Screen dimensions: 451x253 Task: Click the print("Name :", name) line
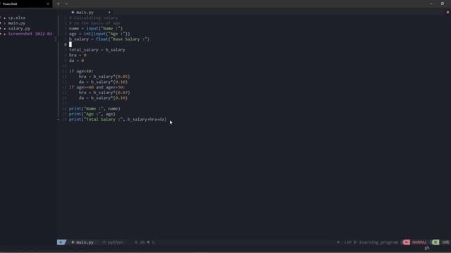click(x=94, y=109)
